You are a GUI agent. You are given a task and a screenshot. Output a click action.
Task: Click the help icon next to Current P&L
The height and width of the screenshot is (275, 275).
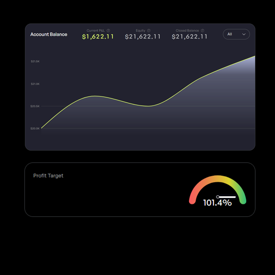click(x=108, y=31)
